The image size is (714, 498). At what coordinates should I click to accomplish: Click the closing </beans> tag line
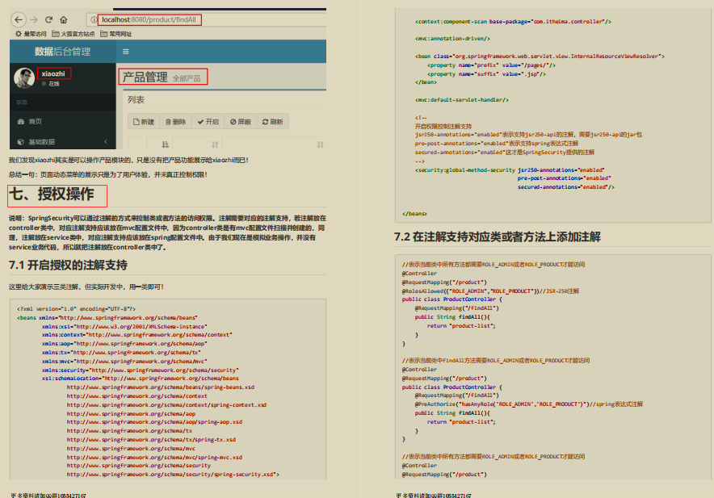click(x=414, y=214)
